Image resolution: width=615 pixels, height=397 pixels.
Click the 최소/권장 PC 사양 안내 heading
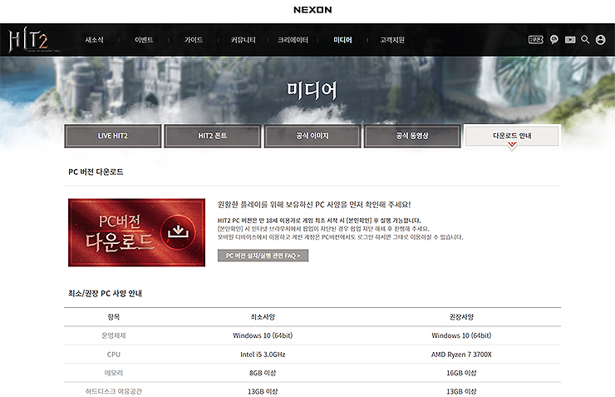pyautogui.click(x=105, y=293)
